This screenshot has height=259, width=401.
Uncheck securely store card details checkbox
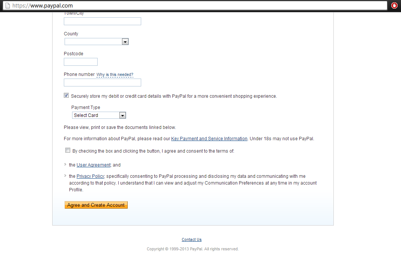click(x=66, y=95)
